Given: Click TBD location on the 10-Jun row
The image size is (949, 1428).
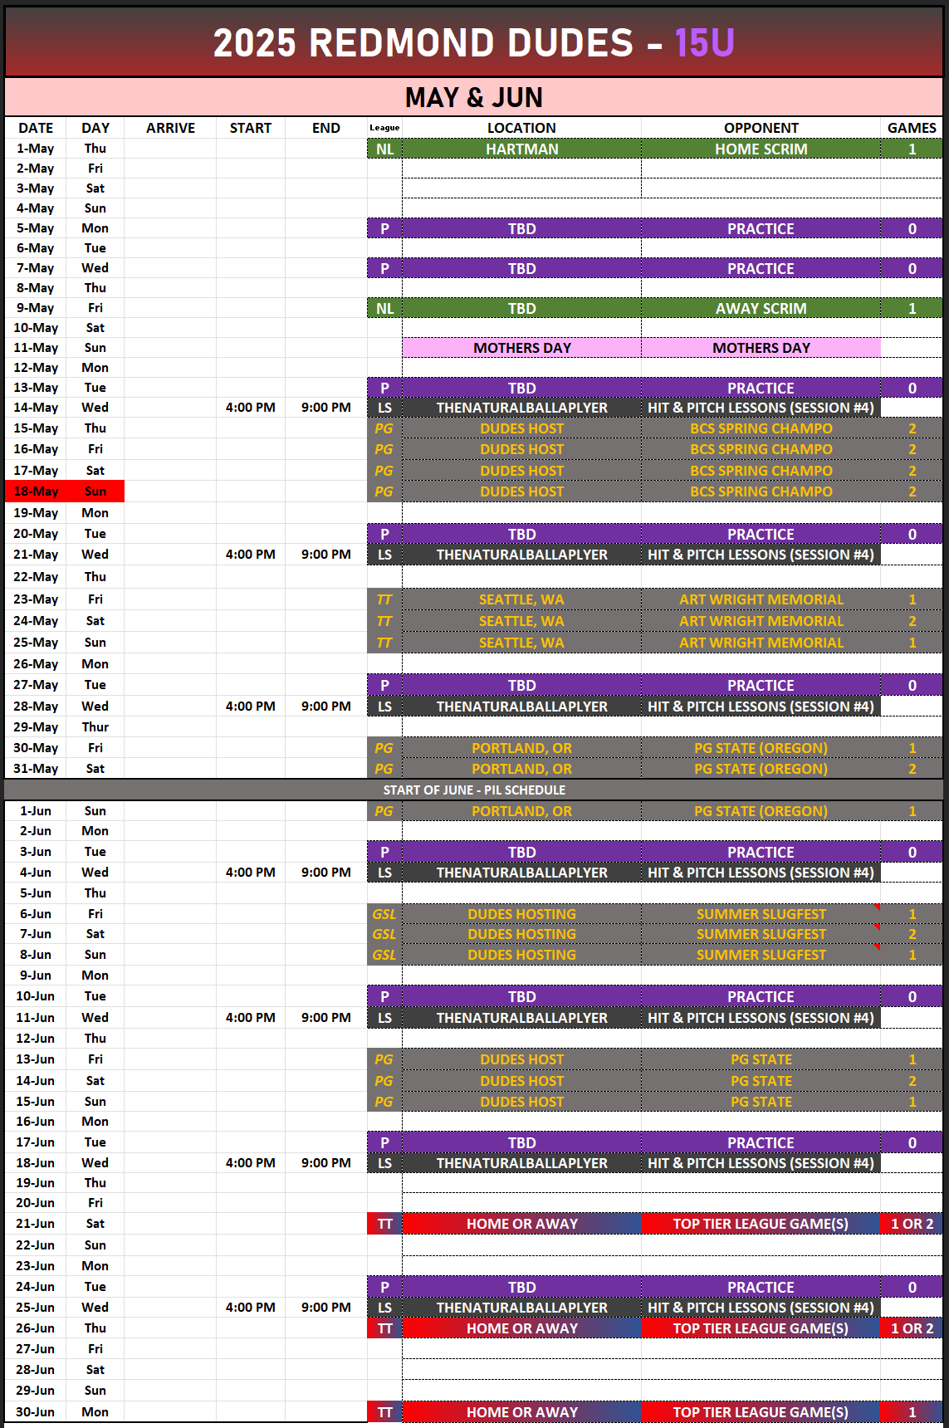Looking at the screenshot, I should point(521,996).
